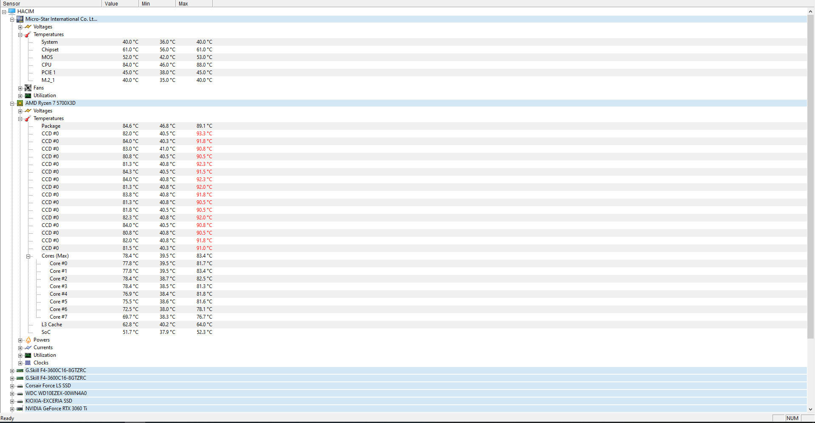
Task: Click the motherboard Temperatures thermometer icon
Action: coord(28,34)
